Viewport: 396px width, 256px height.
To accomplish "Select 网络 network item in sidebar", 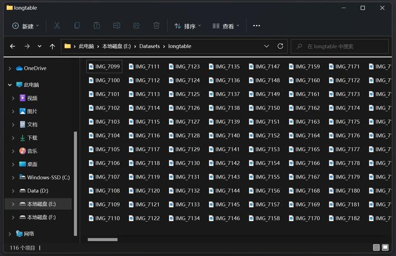I will click(x=25, y=234).
